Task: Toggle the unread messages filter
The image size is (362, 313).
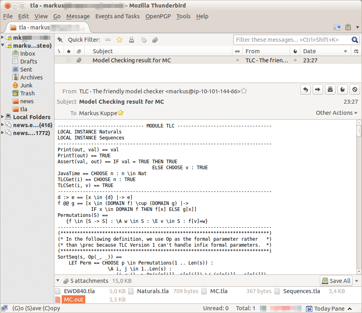Action: 107,40
